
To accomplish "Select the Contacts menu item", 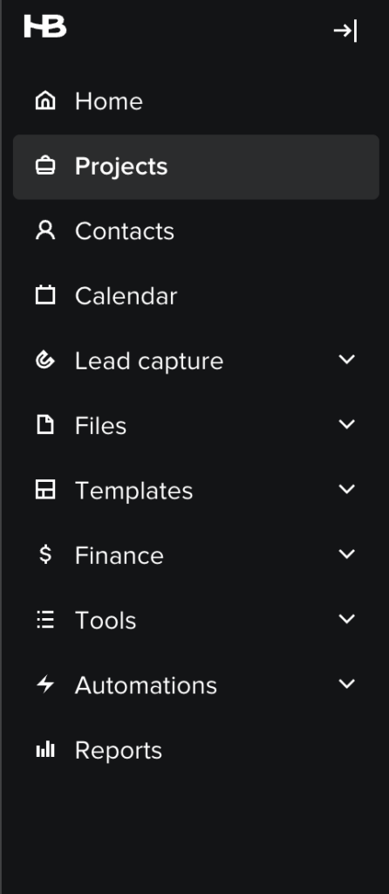I will (196, 231).
